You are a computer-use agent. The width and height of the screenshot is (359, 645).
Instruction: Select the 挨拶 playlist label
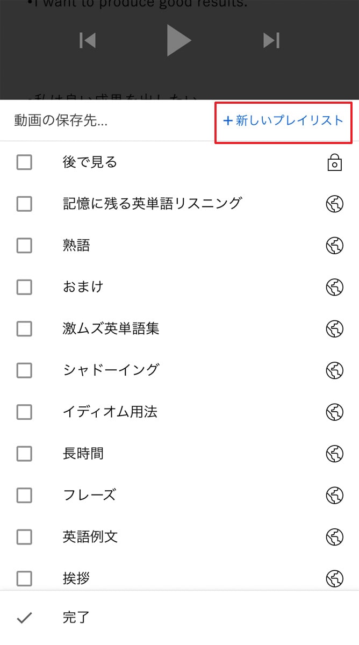76,578
